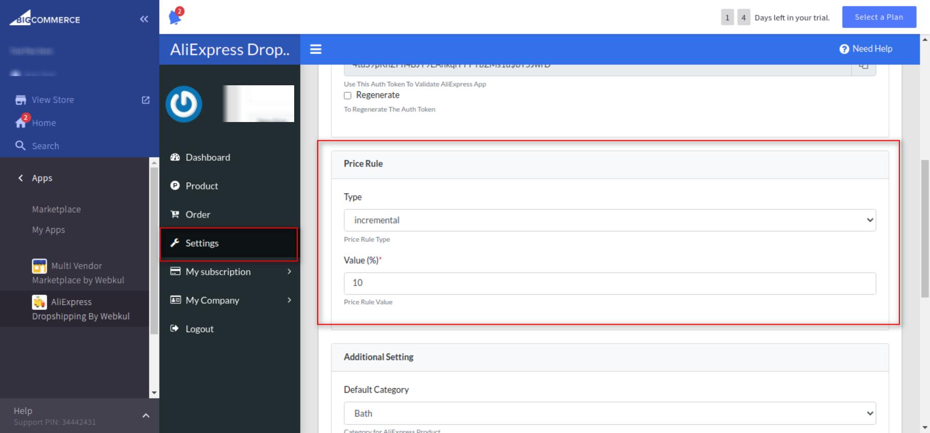
Task: Click the page scrollbar down arrow
Action: [x=925, y=428]
